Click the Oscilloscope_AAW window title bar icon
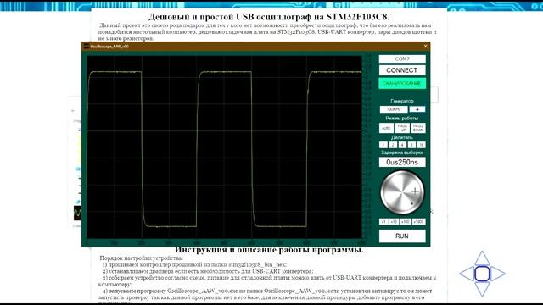This screenshot has width=543, height=305. point(87,46)
